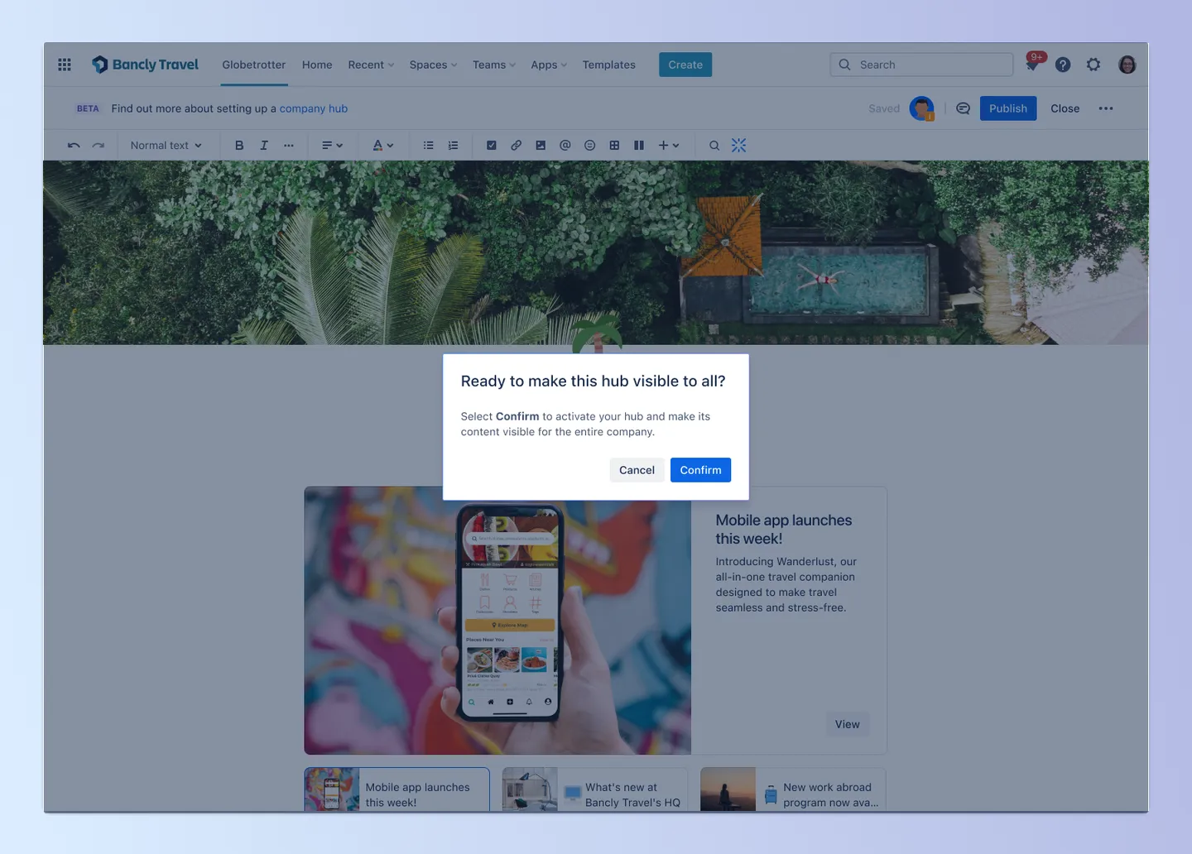Open Templates in navigation
The image size is (1192, 854).
coord(608,65)
